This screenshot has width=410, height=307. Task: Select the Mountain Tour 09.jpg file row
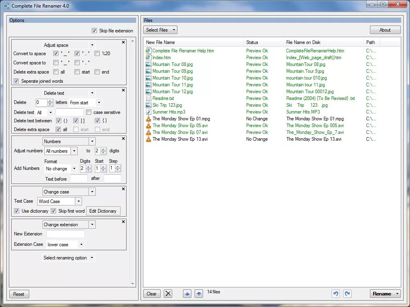coord(272,71)
